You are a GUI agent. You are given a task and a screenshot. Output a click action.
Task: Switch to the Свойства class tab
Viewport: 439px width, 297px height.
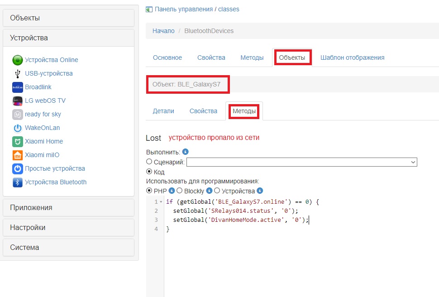tap(211, 57)
